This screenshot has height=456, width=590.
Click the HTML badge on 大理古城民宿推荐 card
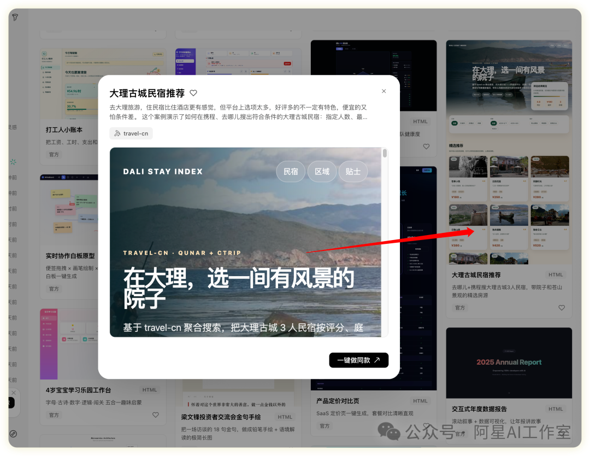(556, 274)
